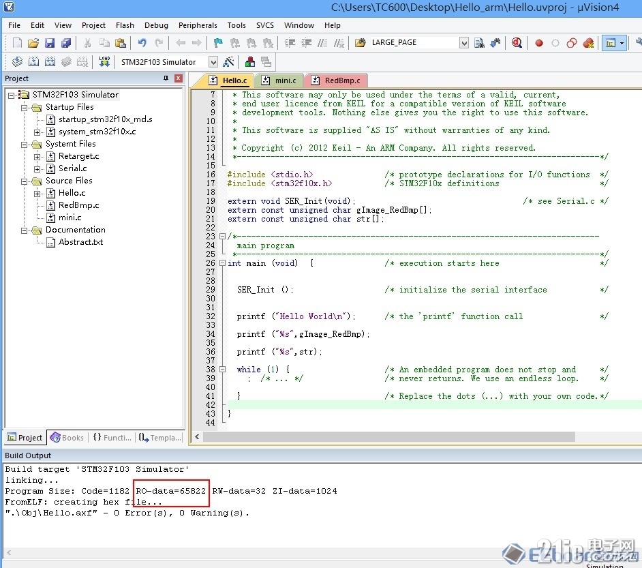This screenshot has height=568, width=642.
Task: Fold the while loop block
Action: [x=222, y=369]
